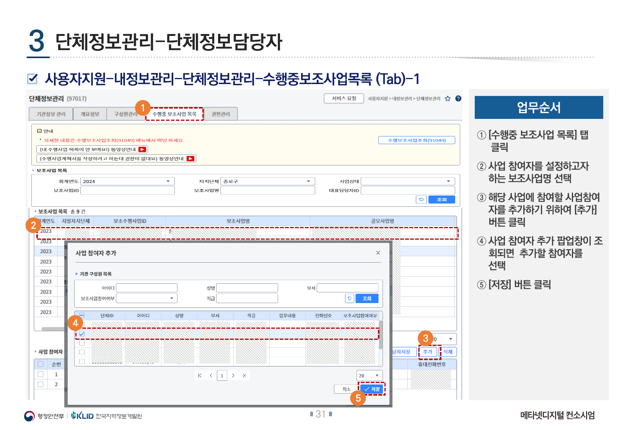
Task: Click the 저장 button in popup
Action: (x=372, y=389)
